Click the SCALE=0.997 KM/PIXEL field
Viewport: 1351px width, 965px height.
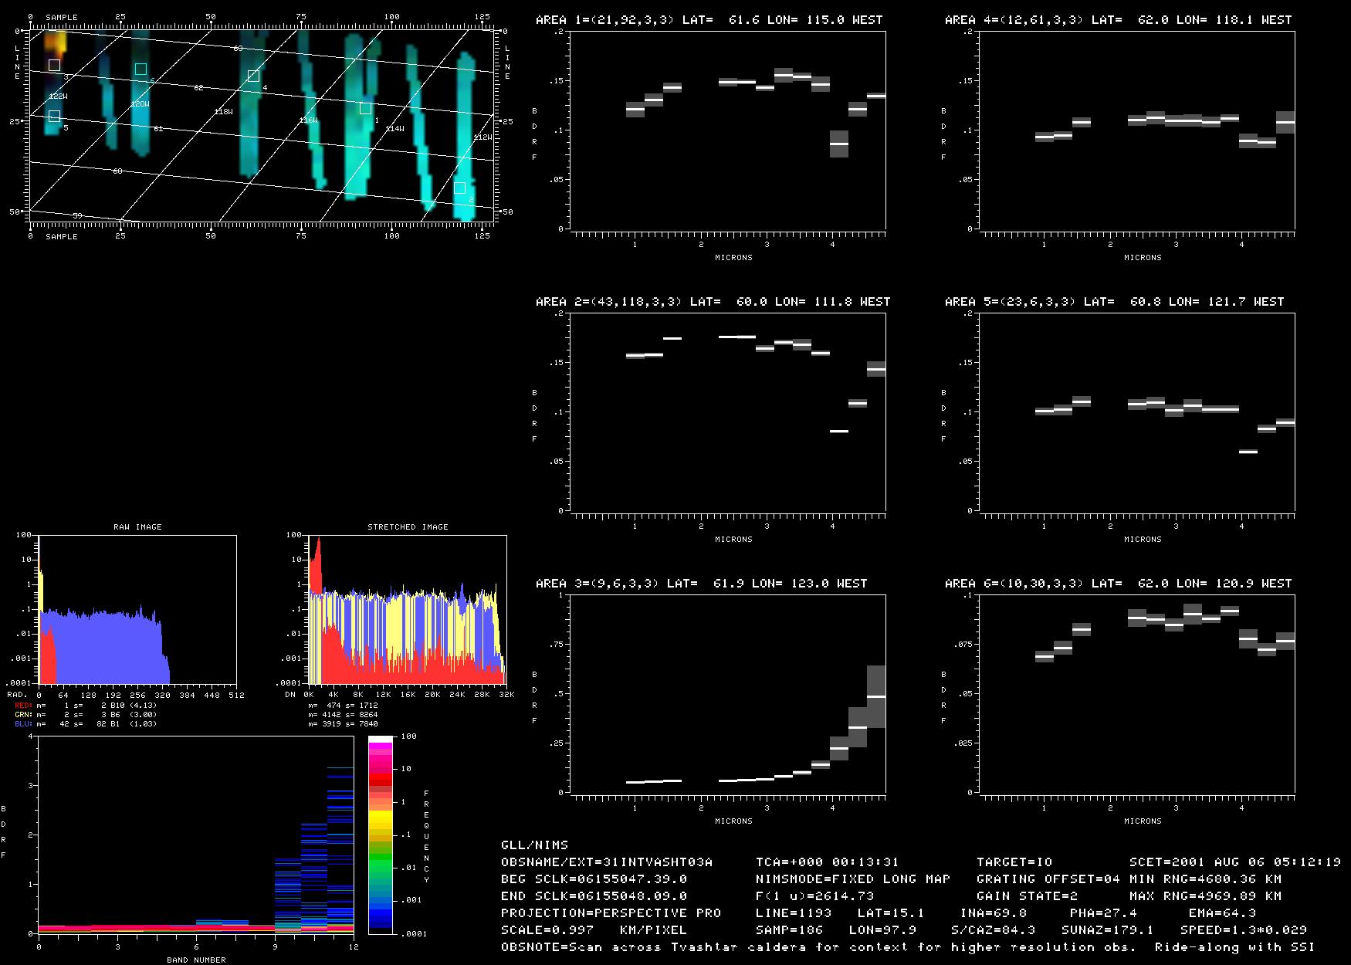594,930
